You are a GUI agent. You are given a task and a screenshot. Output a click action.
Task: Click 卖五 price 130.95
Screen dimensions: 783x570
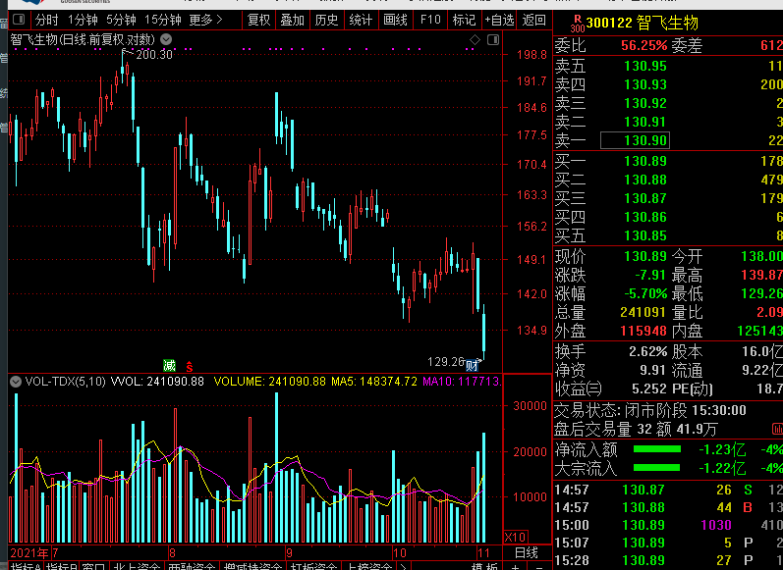click(645, 66)
